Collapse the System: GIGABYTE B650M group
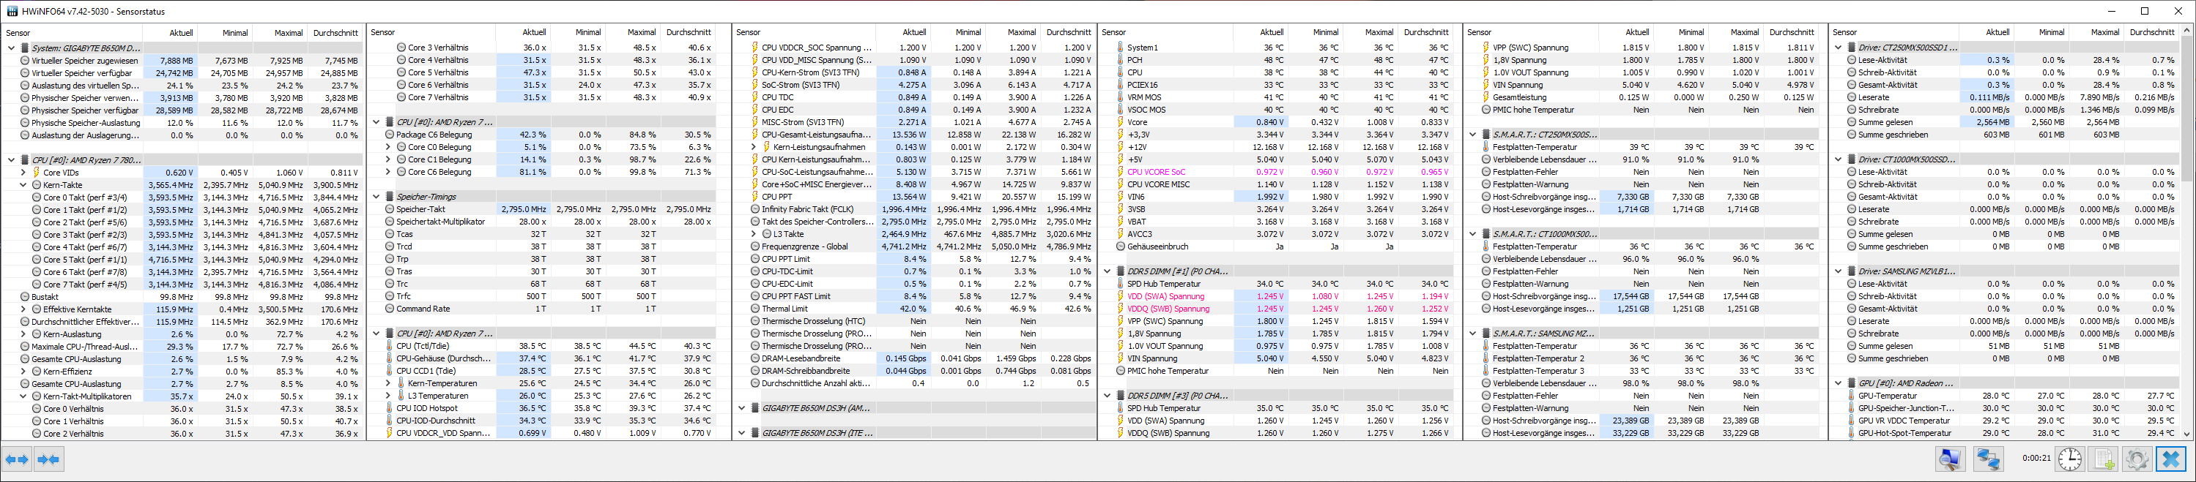This screenshot has height=482, width=2196. pos(11,48)
